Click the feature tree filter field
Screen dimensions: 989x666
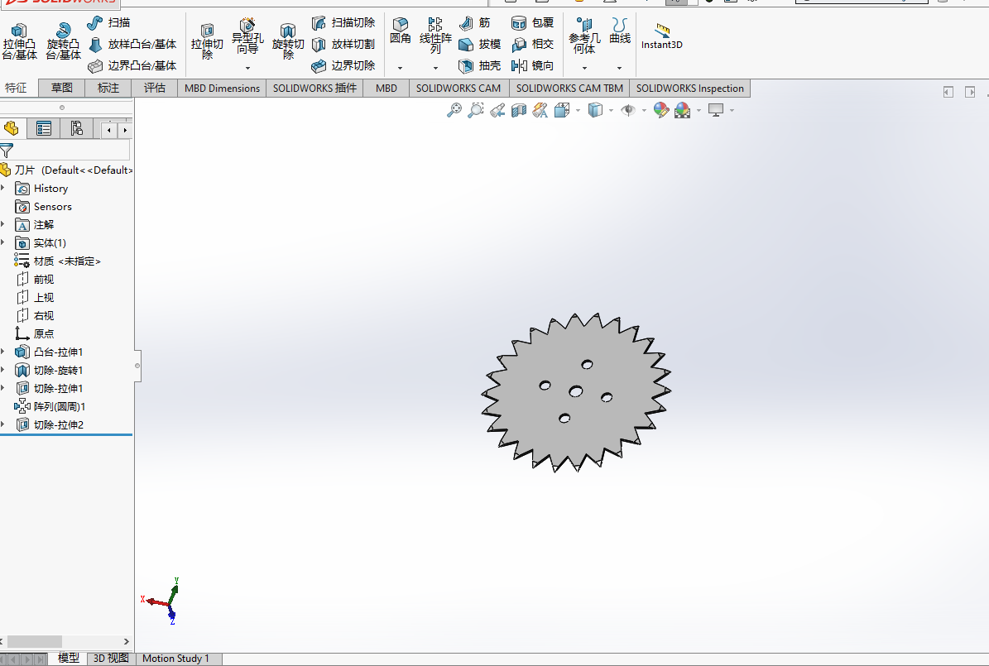coord(65,150)
